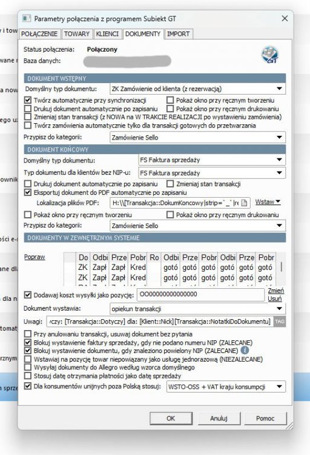Screen dimensions: 310x455
Task: Click the Popraw link
Action: (x=35, y=257)
